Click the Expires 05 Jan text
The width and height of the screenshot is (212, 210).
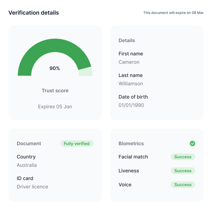coord(55,107)
